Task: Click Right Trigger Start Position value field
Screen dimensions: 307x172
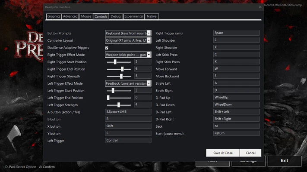Action: tap(142, 61)
